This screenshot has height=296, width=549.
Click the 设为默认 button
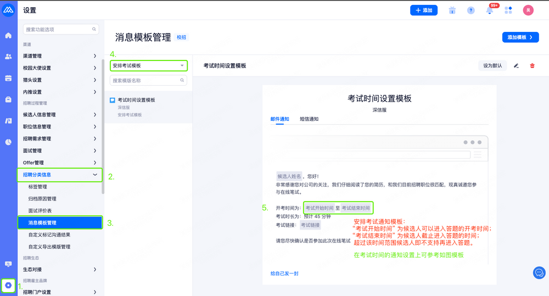click(492, 65)
